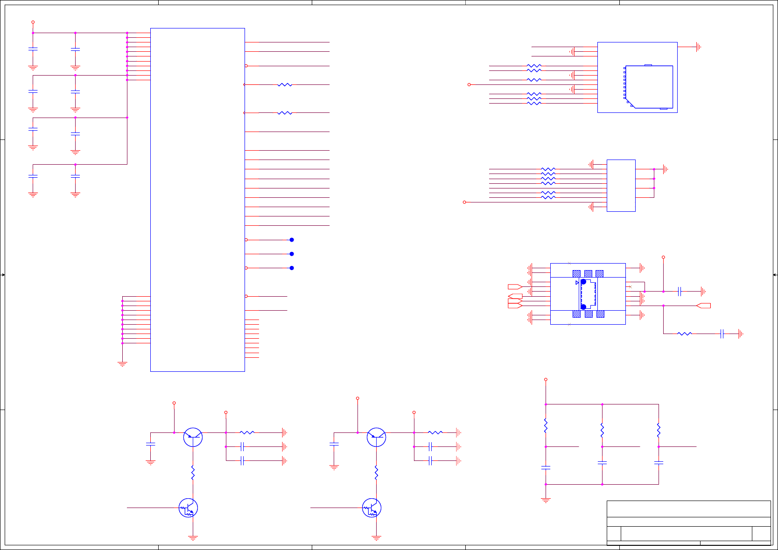Click power port circle above decoupling capacitor bank
This screenshot has width=778, height=550.
tap(33, 22)
